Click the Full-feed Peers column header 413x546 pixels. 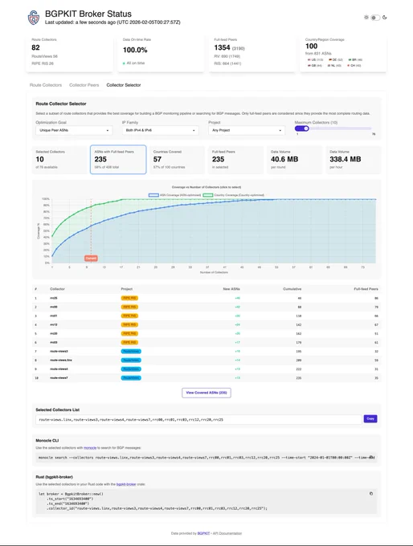click(x=366, y=289)
